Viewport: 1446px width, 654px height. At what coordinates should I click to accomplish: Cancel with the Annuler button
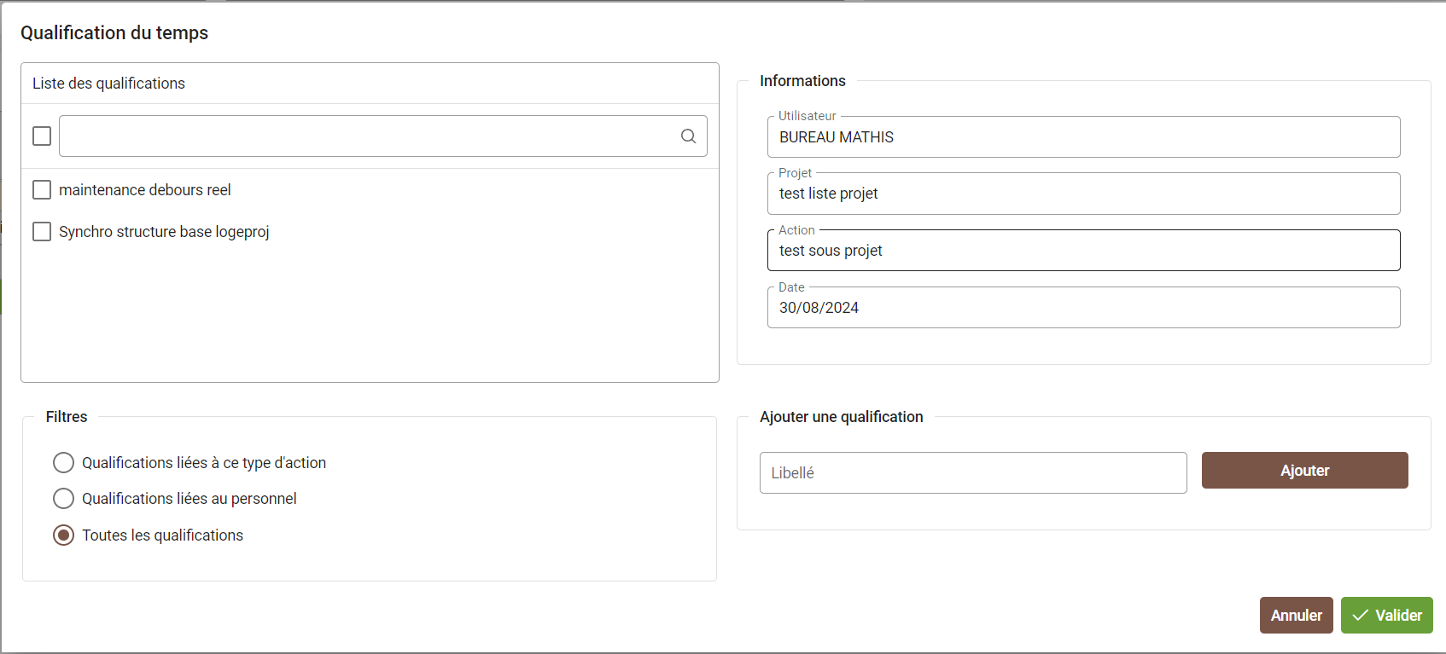[x=1296, y=616]
